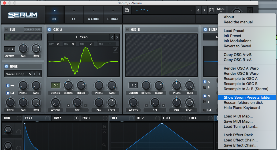
Task: Go to next preset with right arrow
Action: coord(204,10)
